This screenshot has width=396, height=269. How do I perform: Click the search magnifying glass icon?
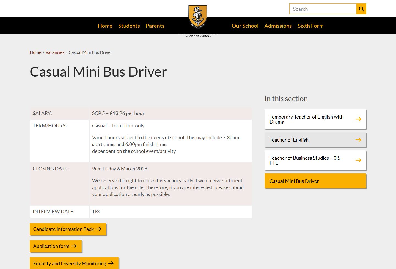(361, 9)
